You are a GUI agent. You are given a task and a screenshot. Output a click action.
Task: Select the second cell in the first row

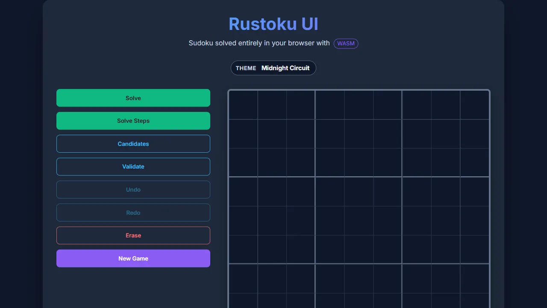pyautogui.click(x=272, y=105)
